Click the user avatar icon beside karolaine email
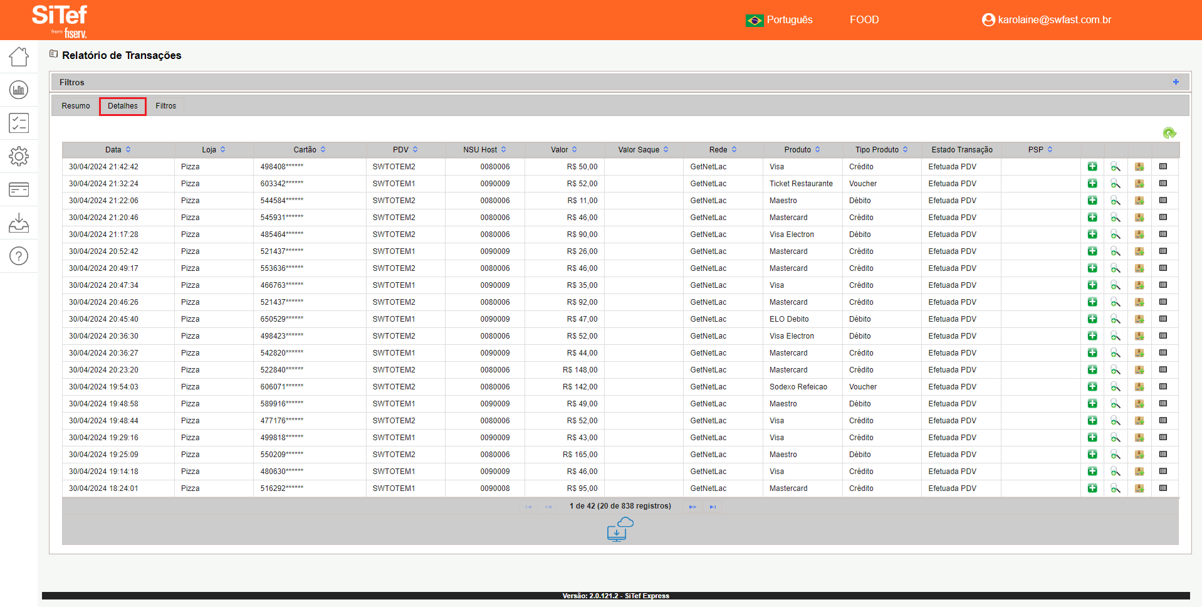Viewport: 1202px width, 607px height. coord(988,20)
